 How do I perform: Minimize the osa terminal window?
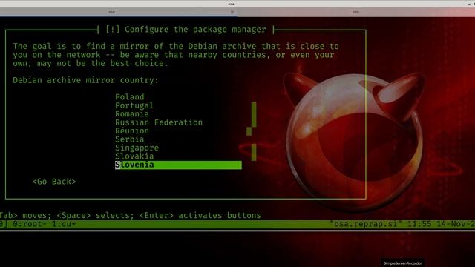pos(468,4)
